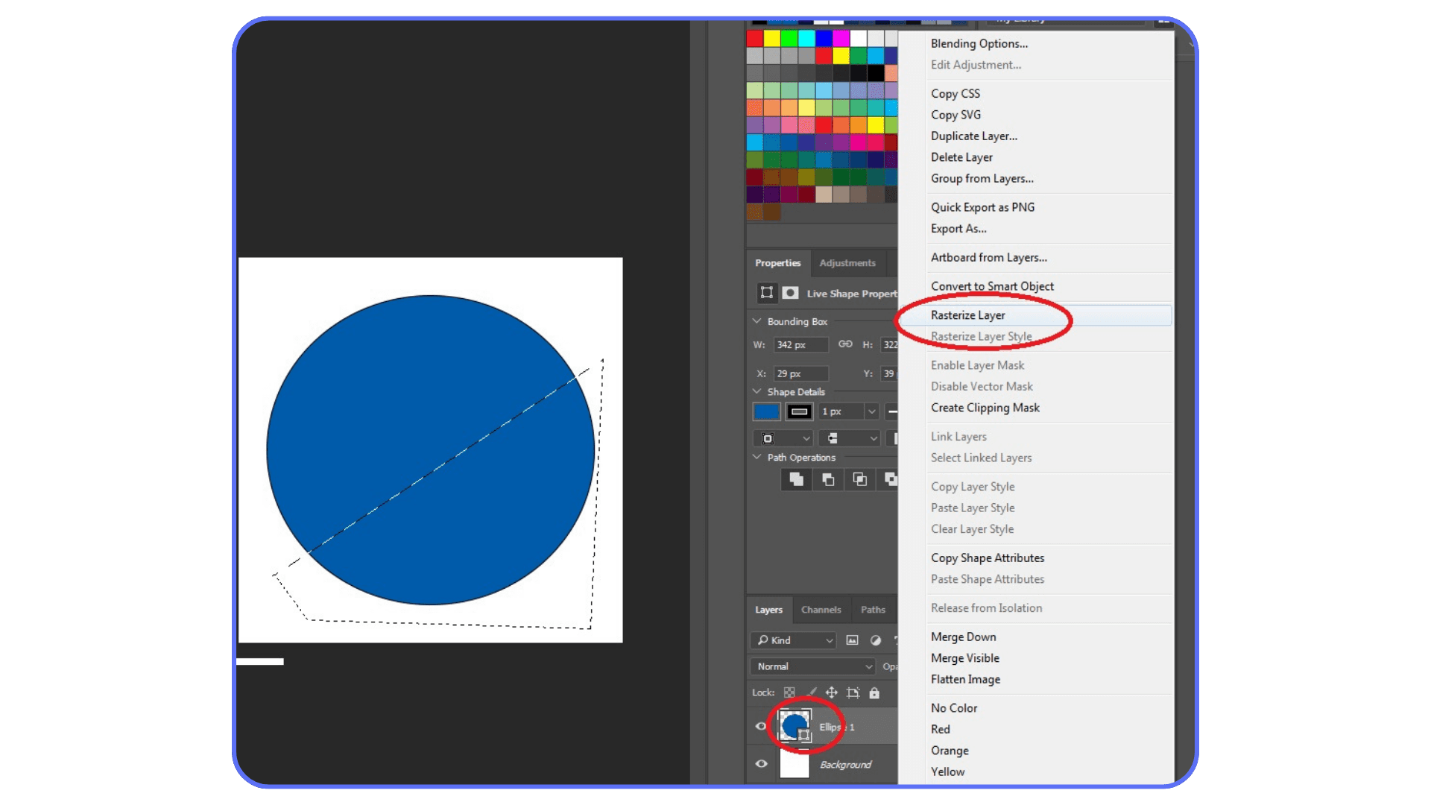Toggle lock transparent pixels
Screen dimensions: 1431x805
789,692
